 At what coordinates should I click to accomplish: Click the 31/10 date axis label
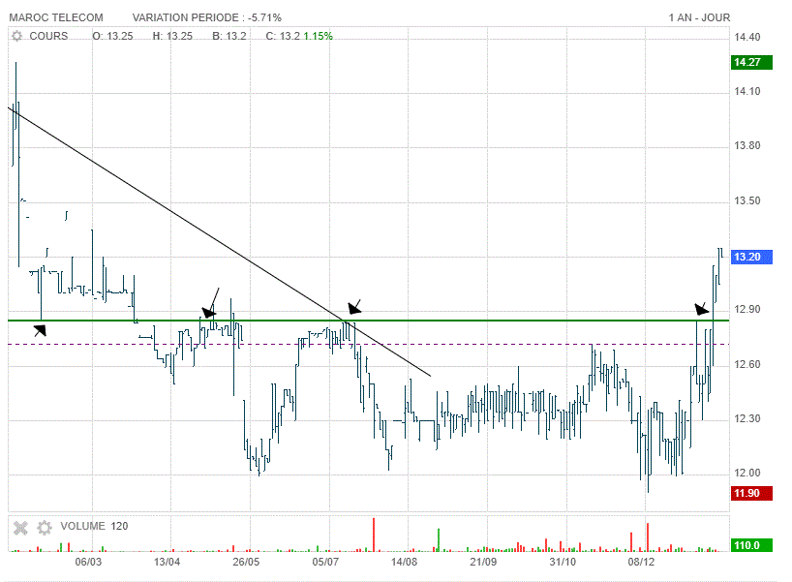[x=563, y=562]
